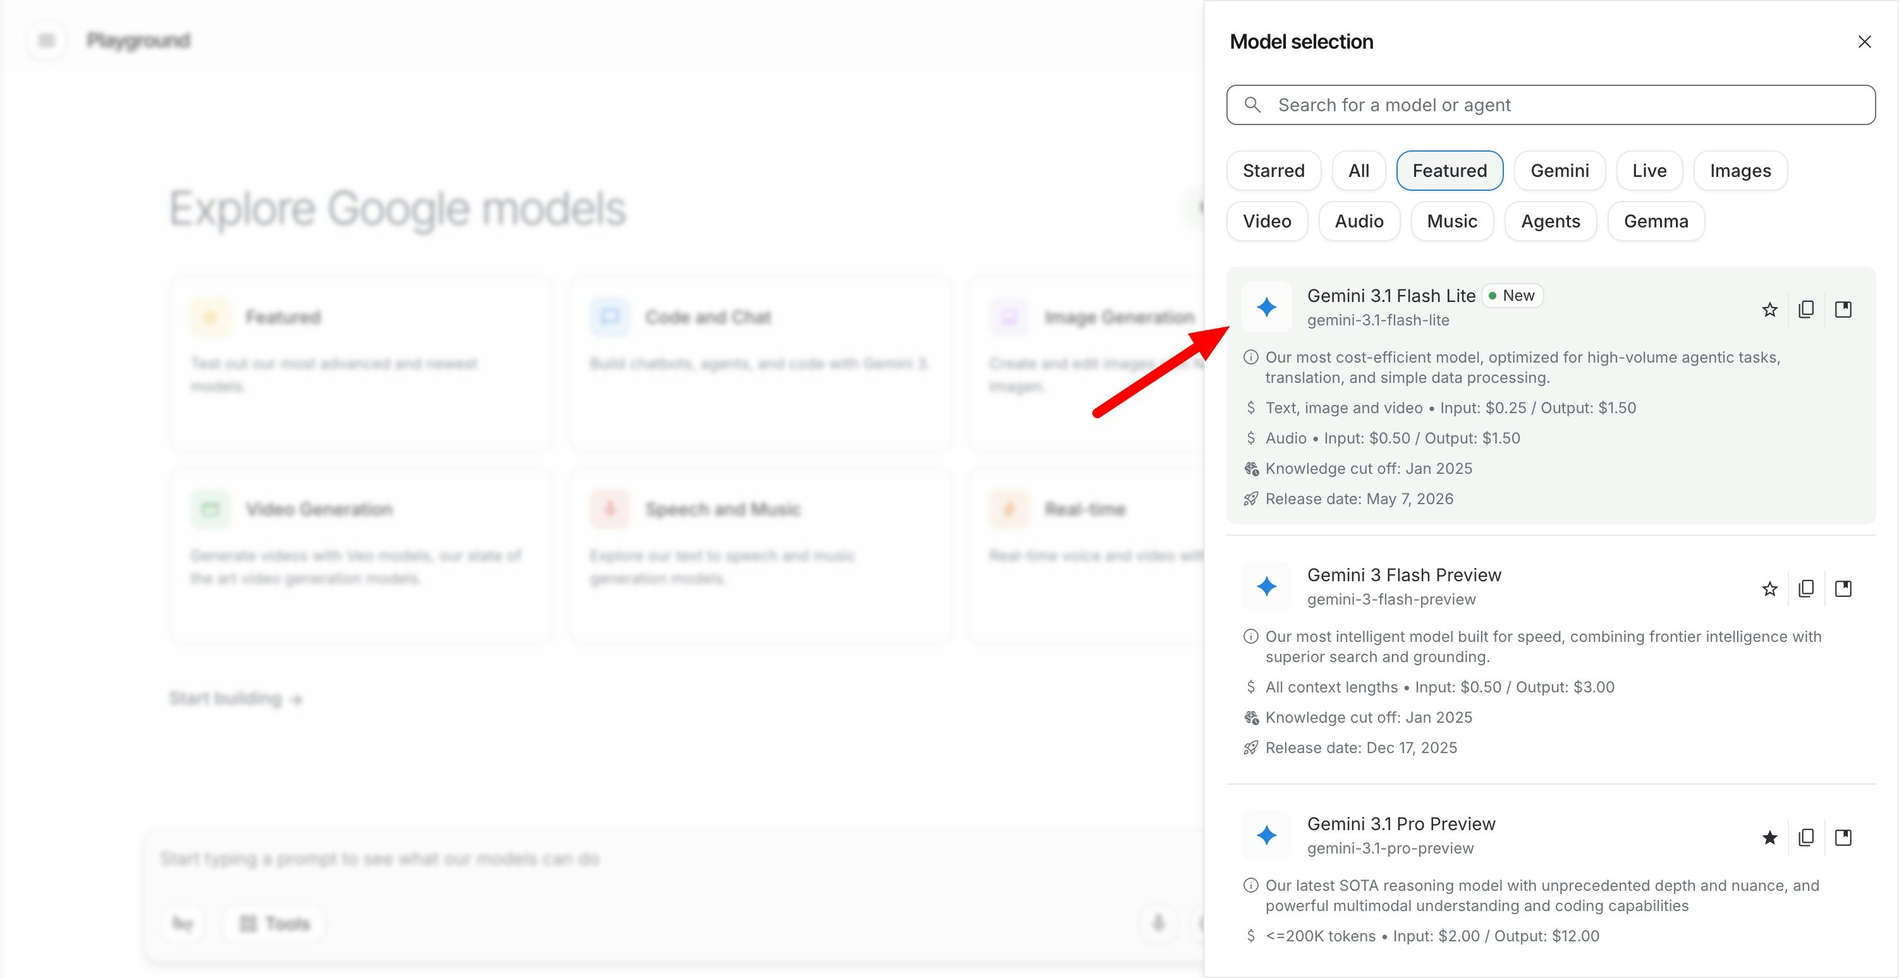The height and width of the screenshot is (978, 1899).
Task: Click 'All context lengths' pricing line
Action: point(1439,687)
